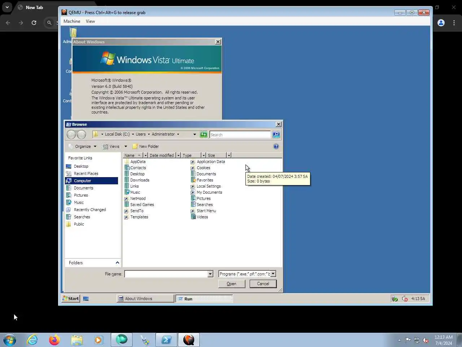
Task: Expand the Local Disk (C:) breadcrumb arrow
Action: click(x=133, y=134)
